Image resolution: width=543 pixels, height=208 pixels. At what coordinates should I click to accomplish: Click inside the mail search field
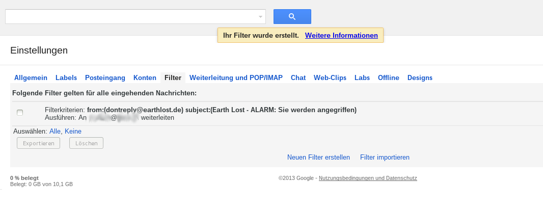click(131, 16)
